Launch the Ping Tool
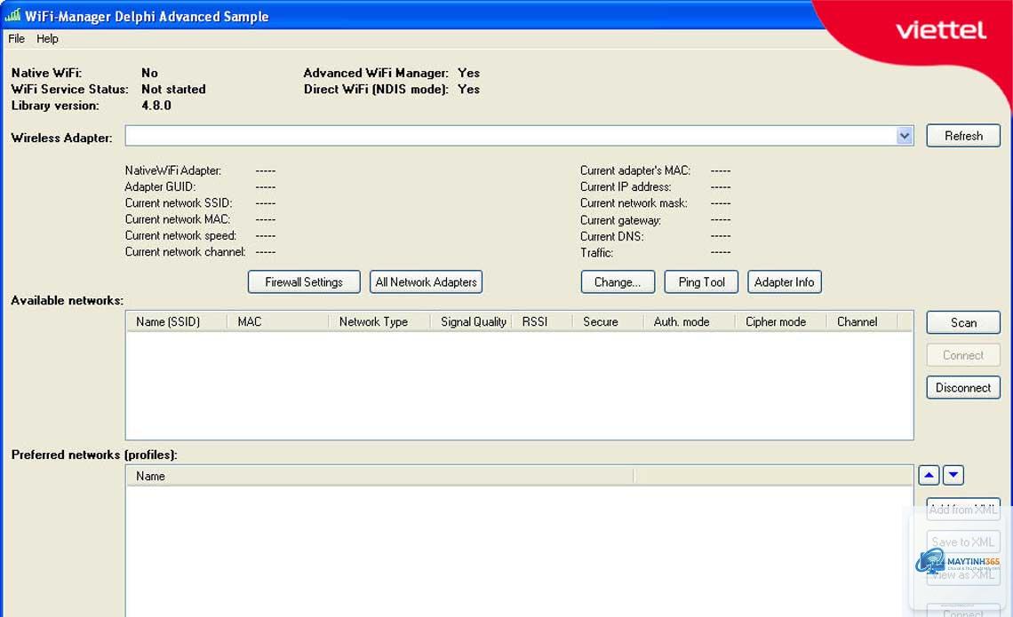 (701, 282)
